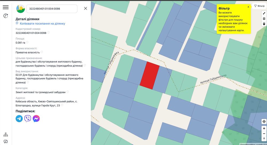Click the cadastral number search field
The width and height of the screenshot is (267, 145).
[52, 9]
